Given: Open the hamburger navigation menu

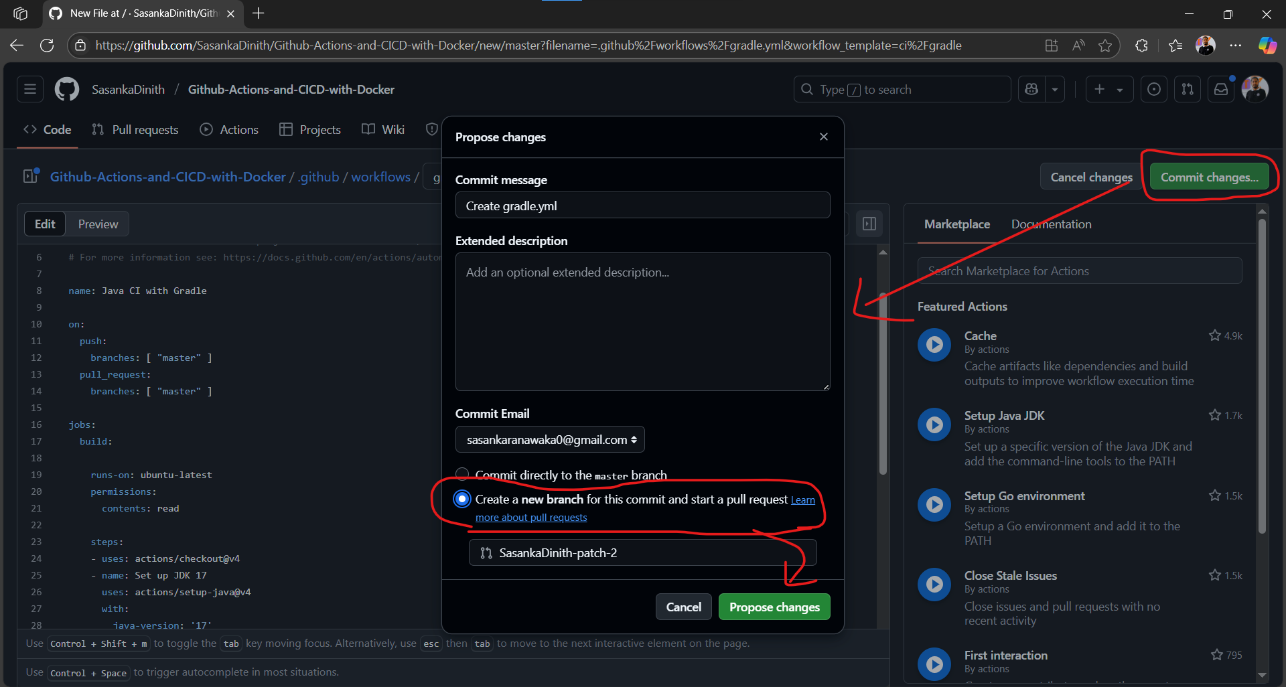Looking at the screenshot, I should tap(30, 89).
